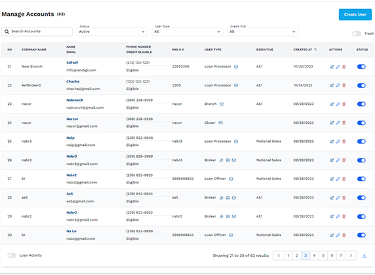
Task: Open Nalo2 user name link
Action: tap(71, 175)
